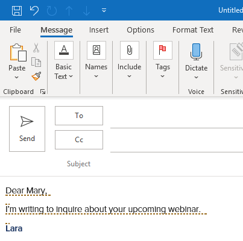Click the Tags red flag icon

163,51
